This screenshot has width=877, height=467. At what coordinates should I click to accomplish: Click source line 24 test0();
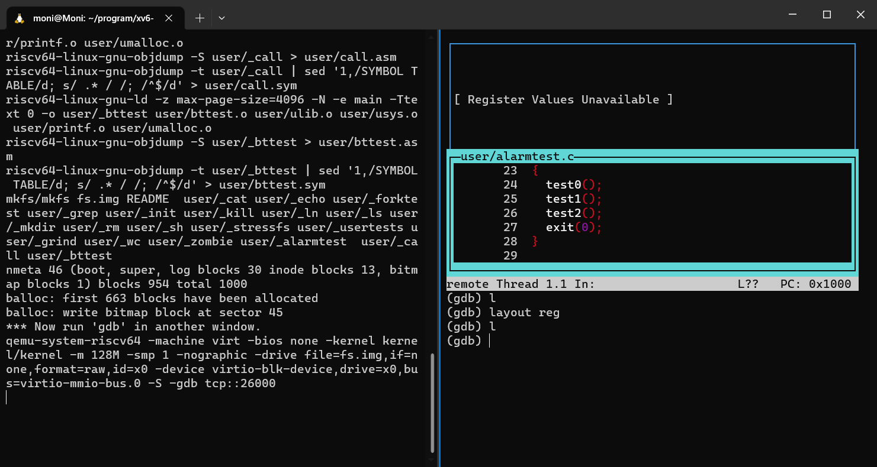pos(574,185)
